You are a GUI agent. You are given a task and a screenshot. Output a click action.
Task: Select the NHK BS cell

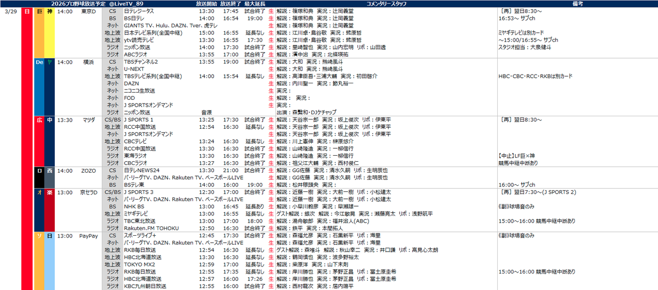pyautogui.click(x=134, y=207)
